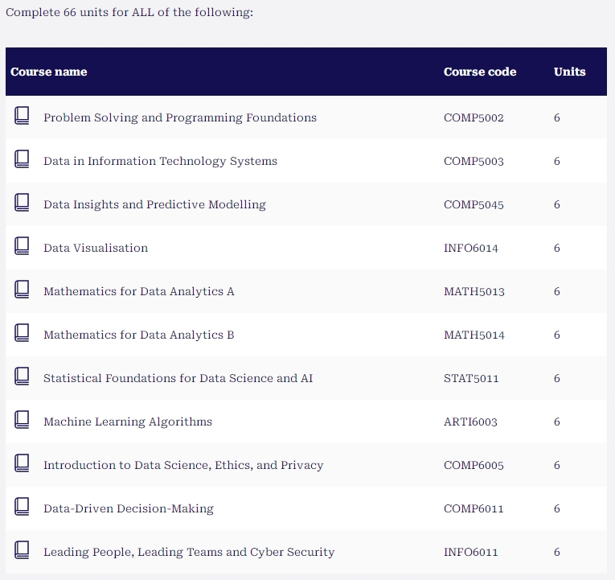
Task: Click course code ARTI6003
Action: tap(470, 422)
